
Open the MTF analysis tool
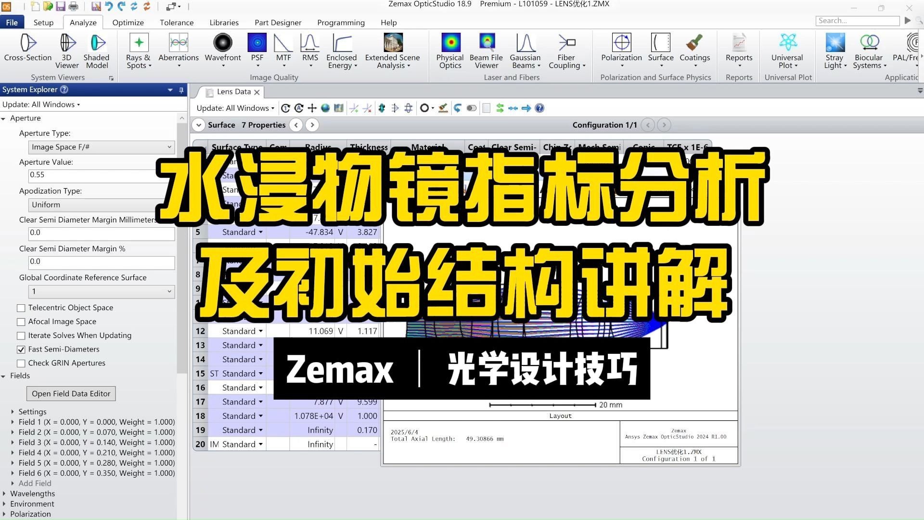pos(283,48)
